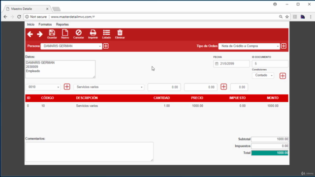Screen dimensions: 315x177
Task: Bookmark page with star icon
Action: 287,17
